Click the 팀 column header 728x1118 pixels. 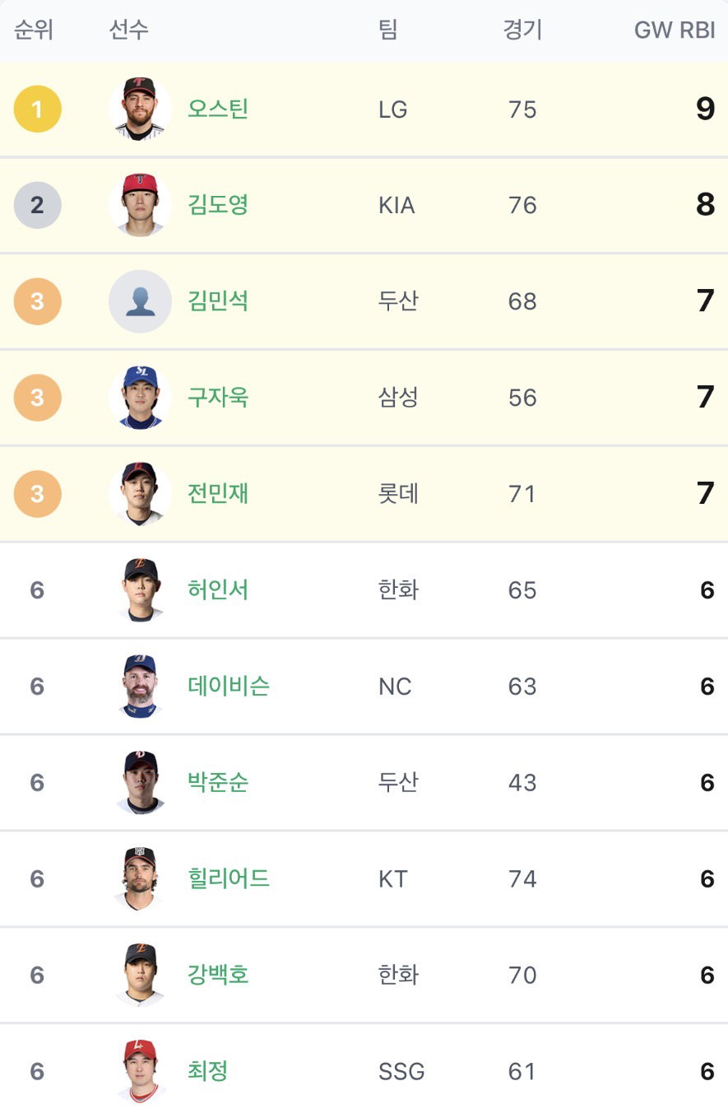[388, 31]
